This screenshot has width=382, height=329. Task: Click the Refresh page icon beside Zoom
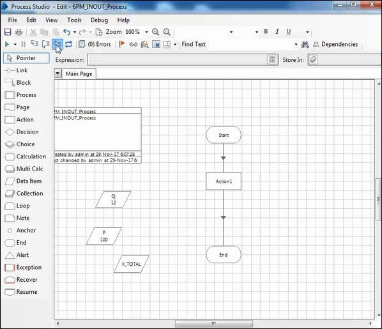tap(99, 32)
